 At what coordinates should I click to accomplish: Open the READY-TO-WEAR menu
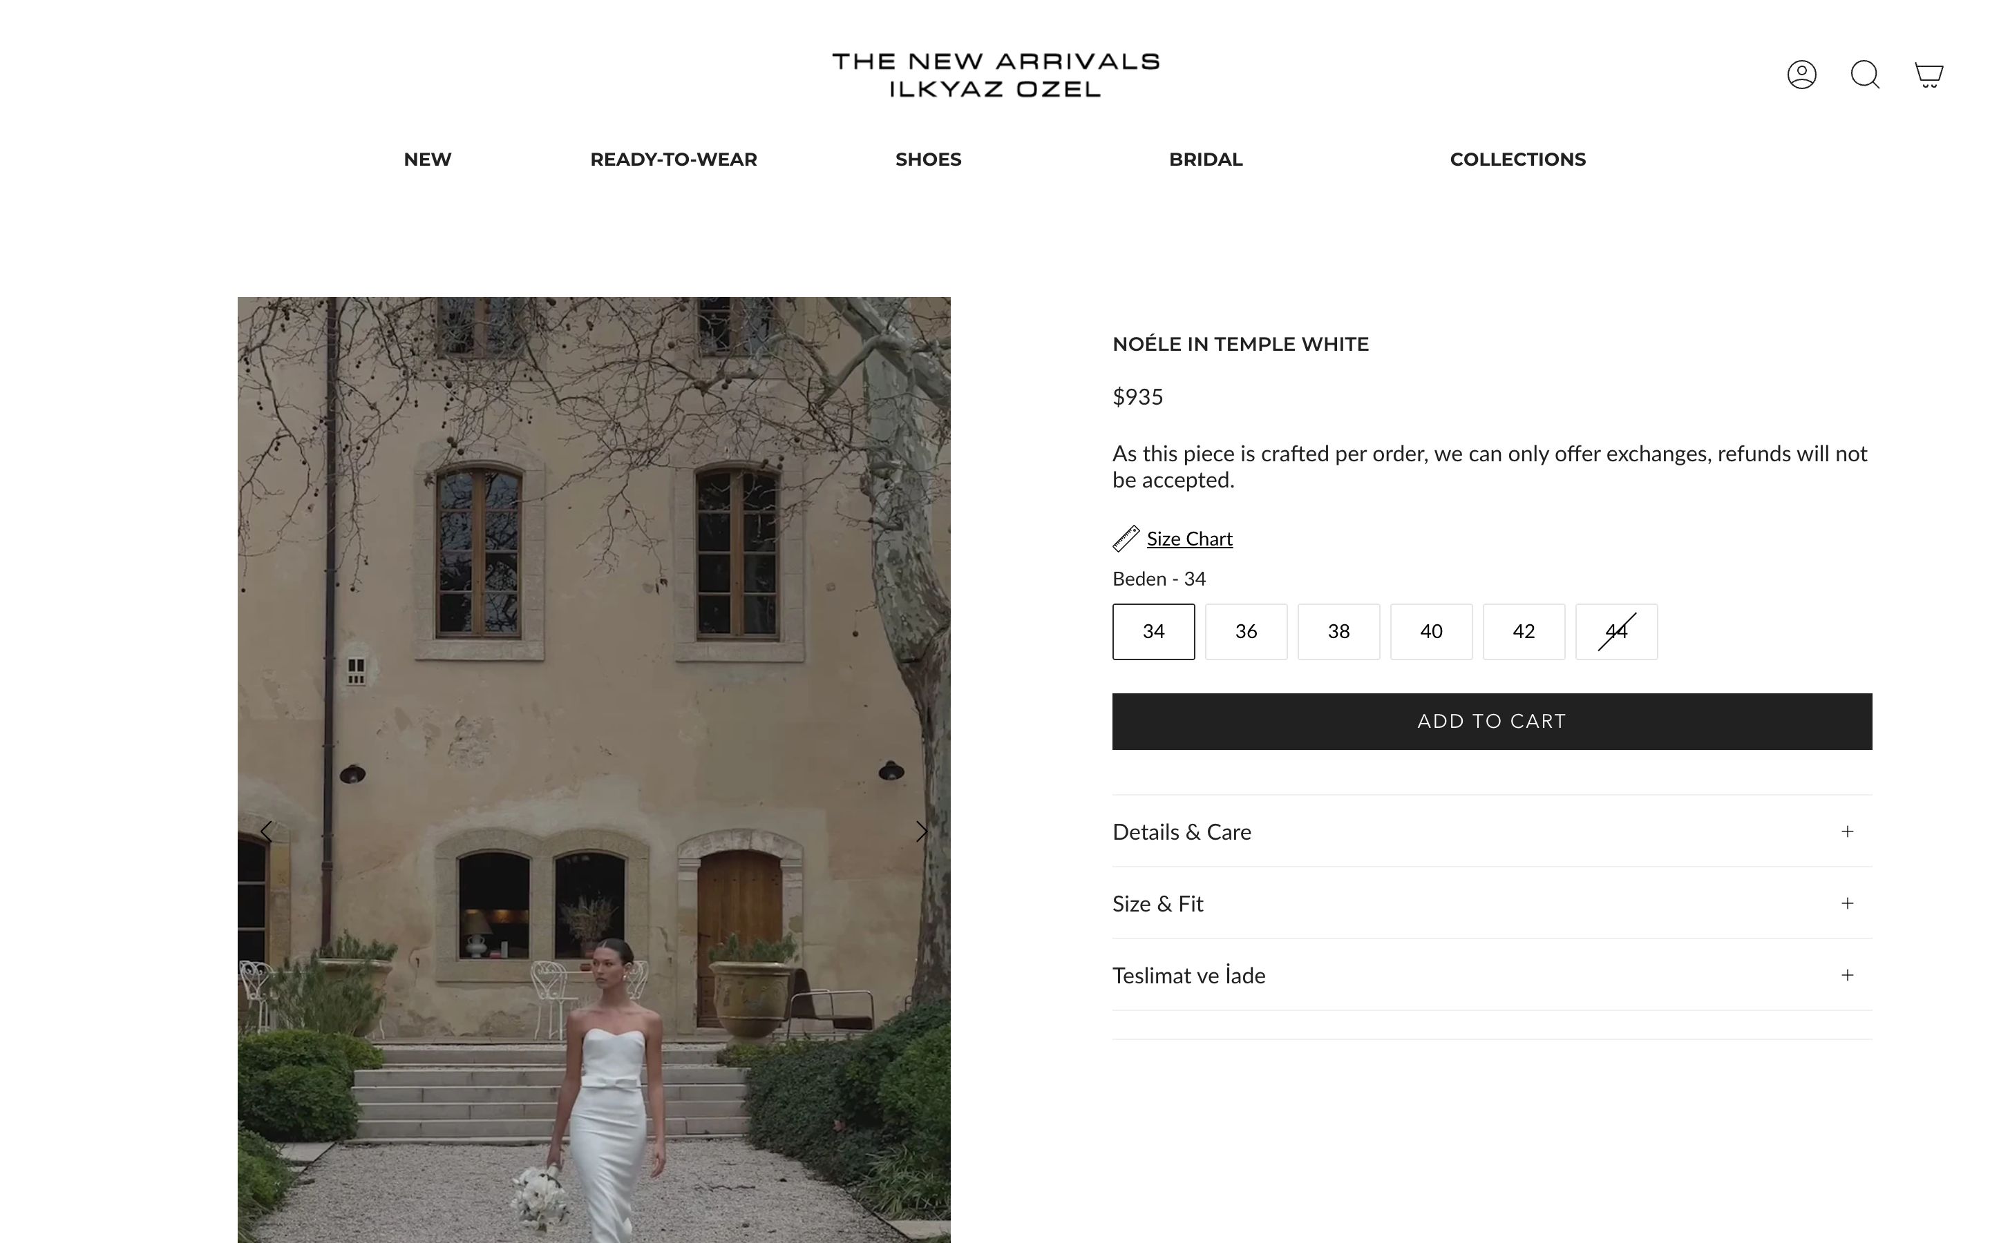pos(674,160)
